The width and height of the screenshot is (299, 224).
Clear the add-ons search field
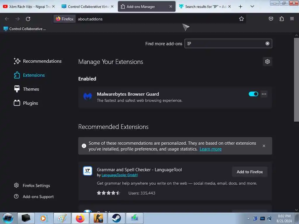(x=267, y=43)
